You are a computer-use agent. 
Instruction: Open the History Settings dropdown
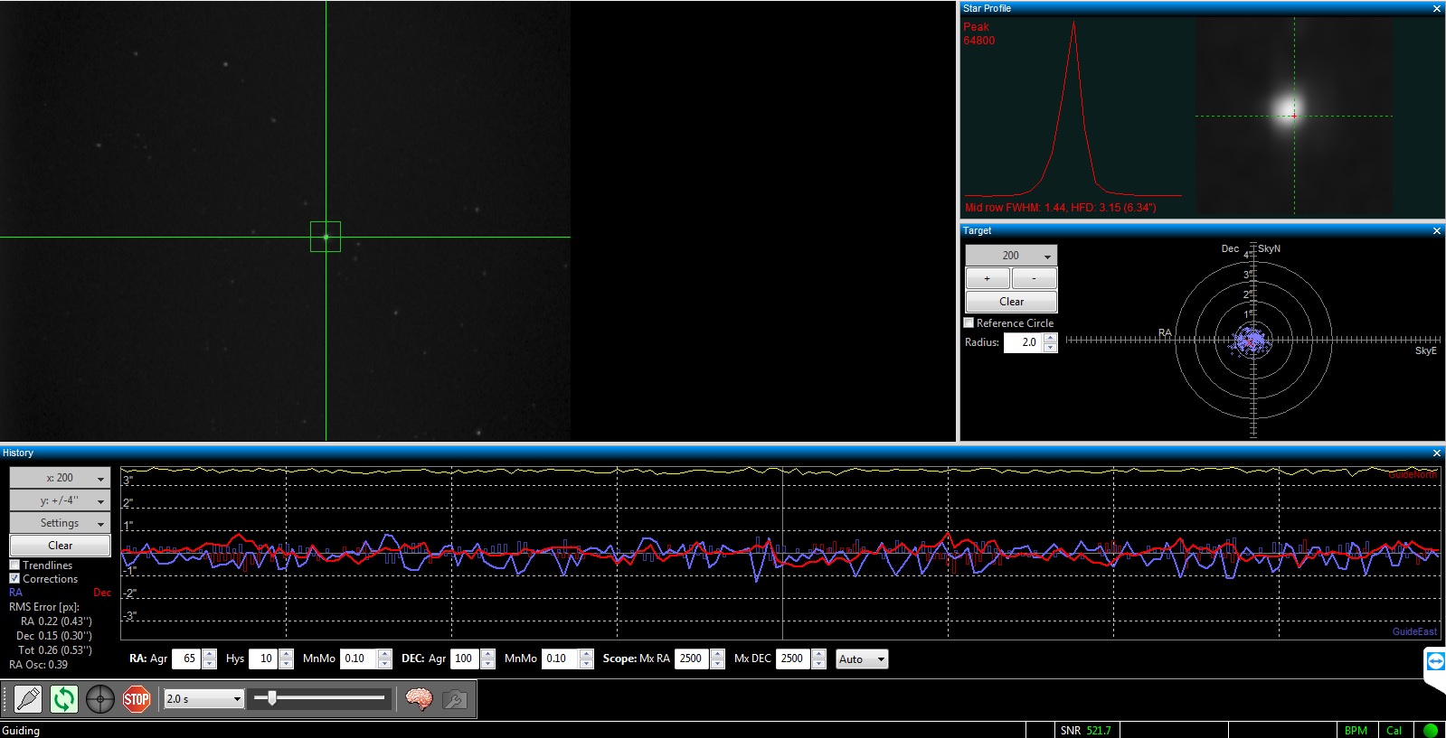point(60,523)
